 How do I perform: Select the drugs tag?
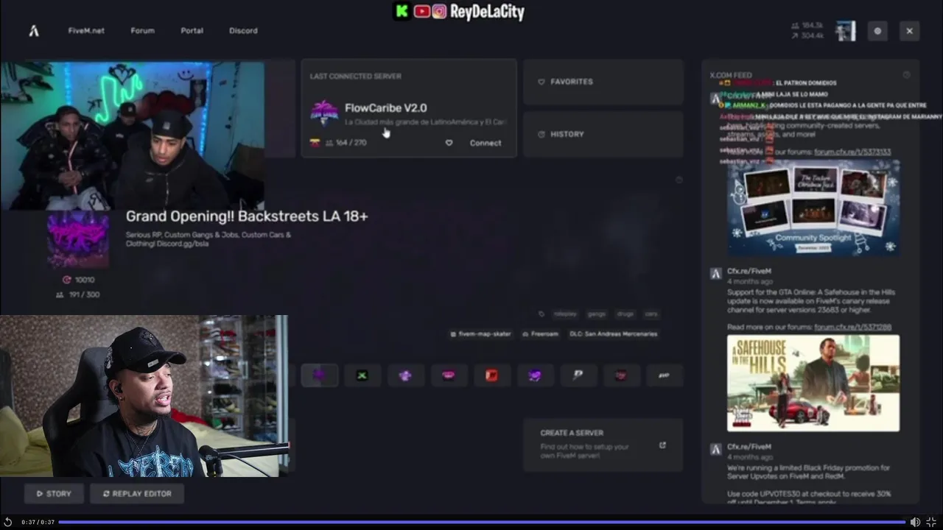click(x=625, y=314)
